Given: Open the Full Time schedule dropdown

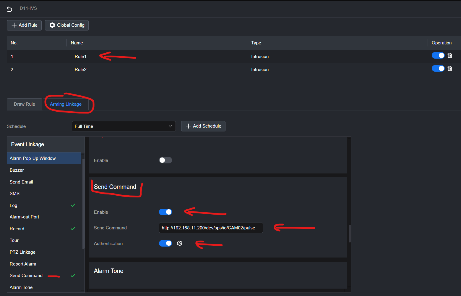Looking at the screenshot, I should pyautogui.click(x=124, y=126).
